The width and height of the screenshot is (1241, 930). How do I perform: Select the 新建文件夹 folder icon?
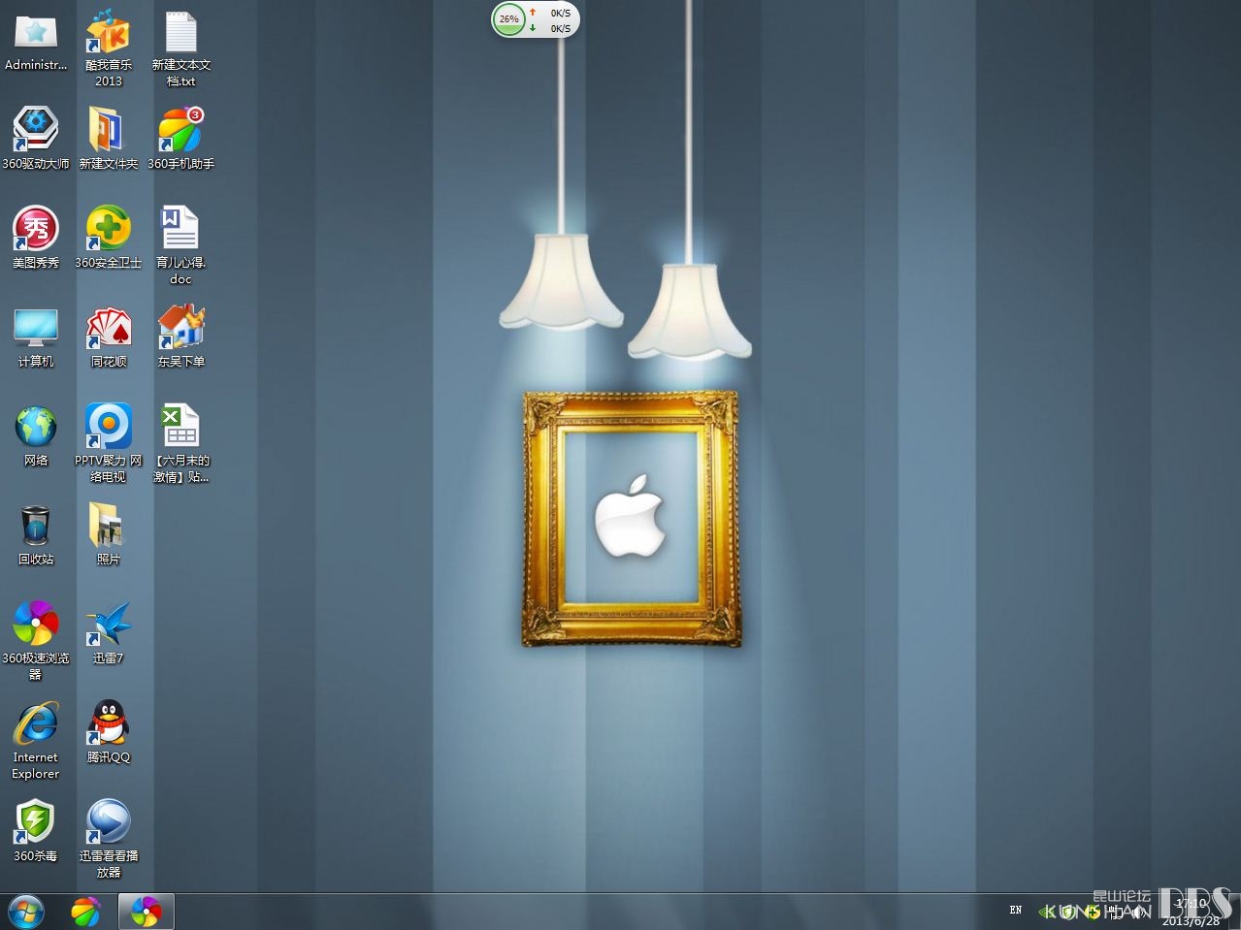point(109,139)
